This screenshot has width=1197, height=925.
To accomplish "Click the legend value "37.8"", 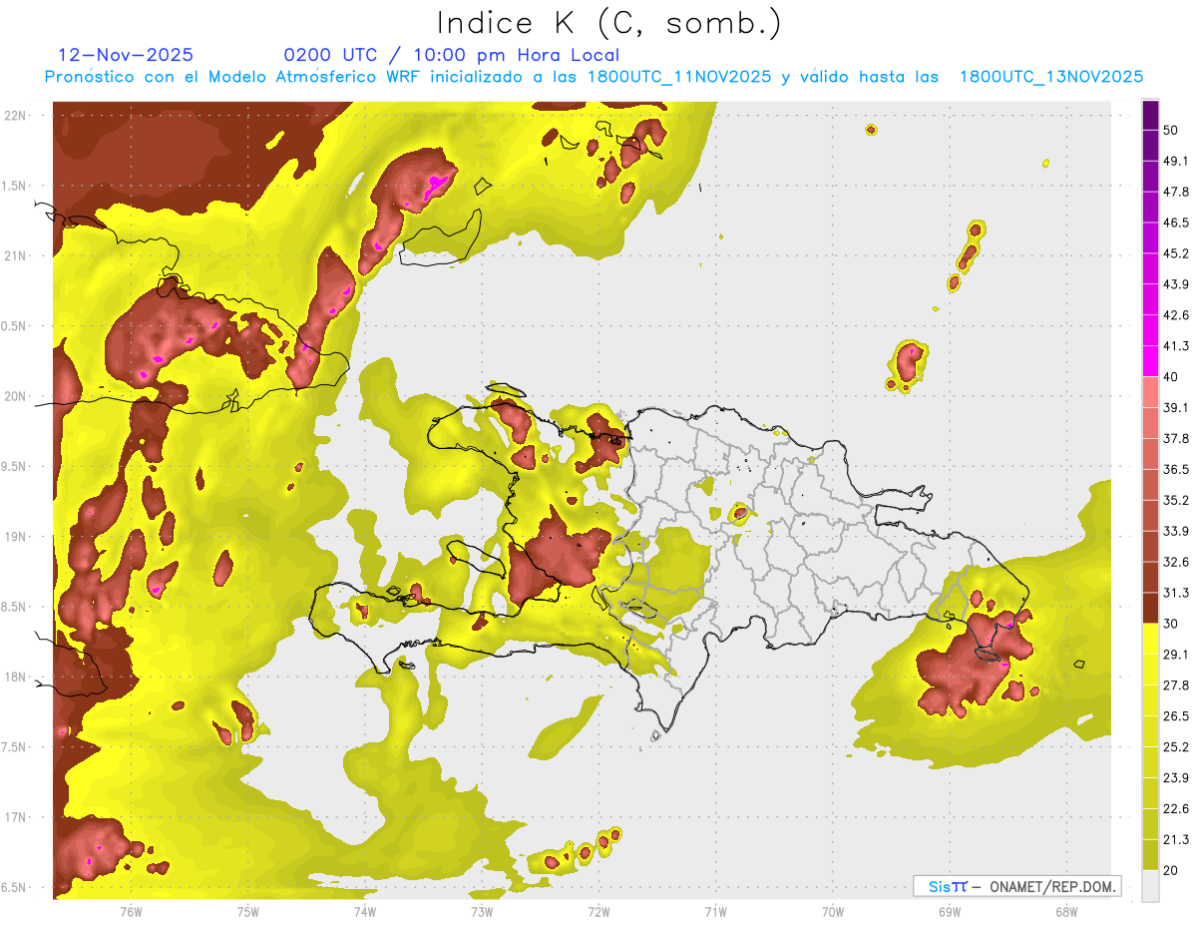I will click(1176, 438).
